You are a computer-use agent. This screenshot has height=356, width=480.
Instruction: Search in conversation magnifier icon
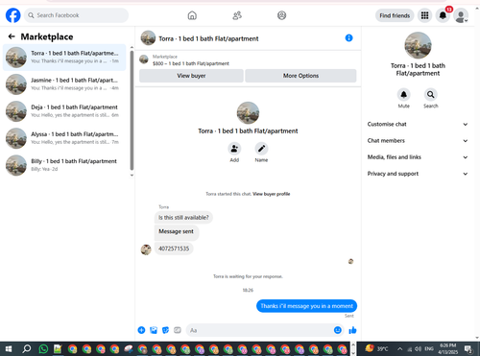431,95
